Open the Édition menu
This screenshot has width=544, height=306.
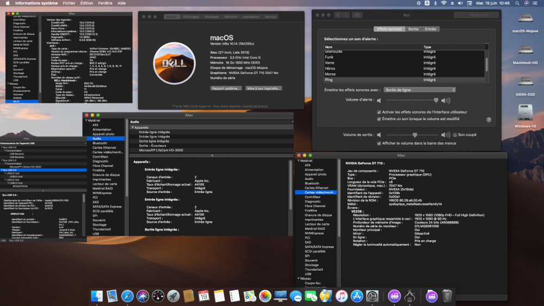tap(86, 3)
